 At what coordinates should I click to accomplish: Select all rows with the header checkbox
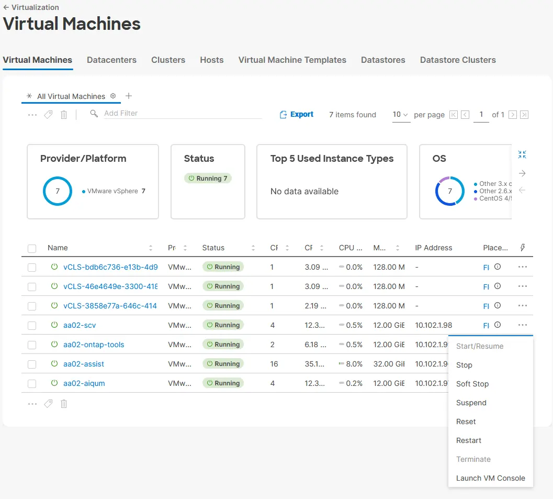click(x=32, y=248)
